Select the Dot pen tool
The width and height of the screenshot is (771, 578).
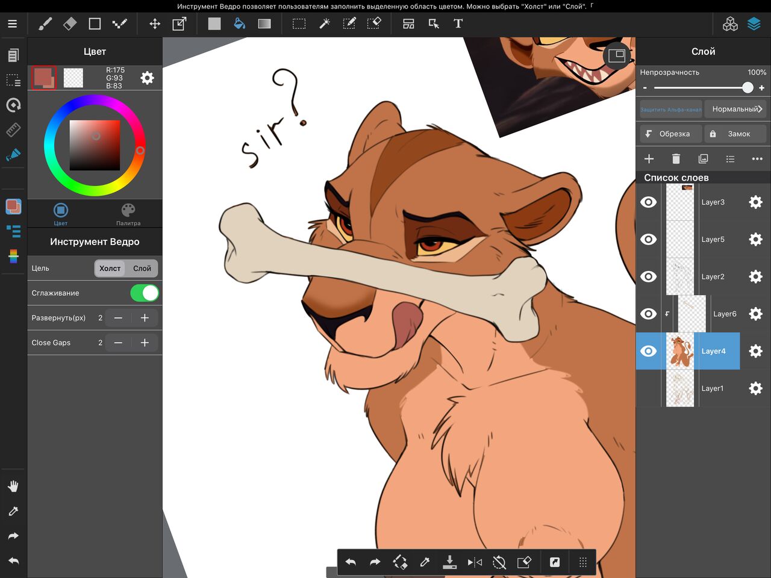[119, 23]
